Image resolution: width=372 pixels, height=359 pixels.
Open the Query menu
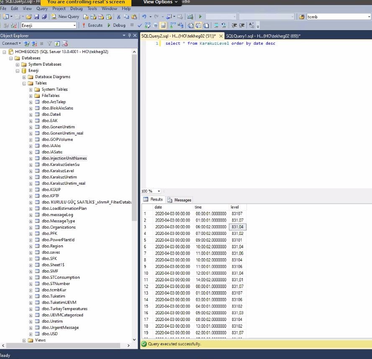tap(41, 8)
